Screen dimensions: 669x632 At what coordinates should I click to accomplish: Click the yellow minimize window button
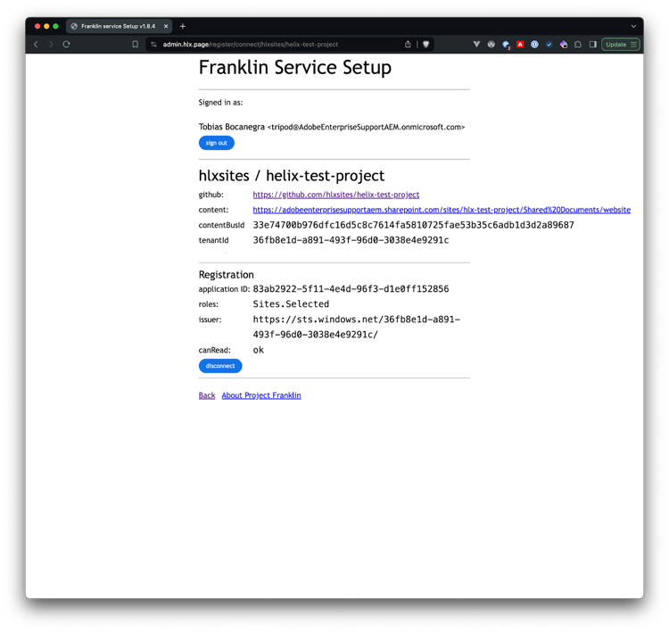coord(46,26)
